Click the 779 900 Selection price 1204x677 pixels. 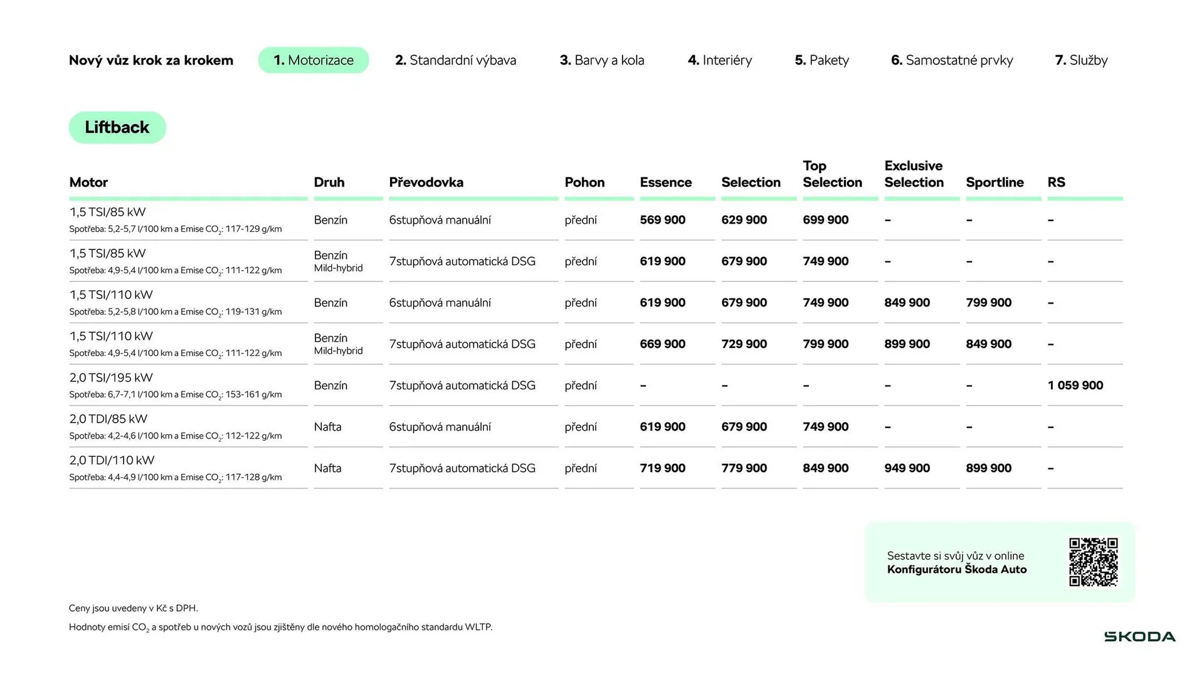pos(744,468)
